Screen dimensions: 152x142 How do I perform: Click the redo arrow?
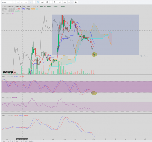click(72, 2)
